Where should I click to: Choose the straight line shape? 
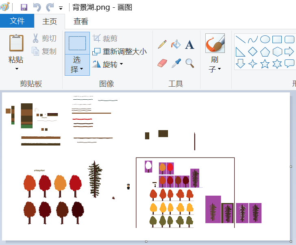point(241,39)
